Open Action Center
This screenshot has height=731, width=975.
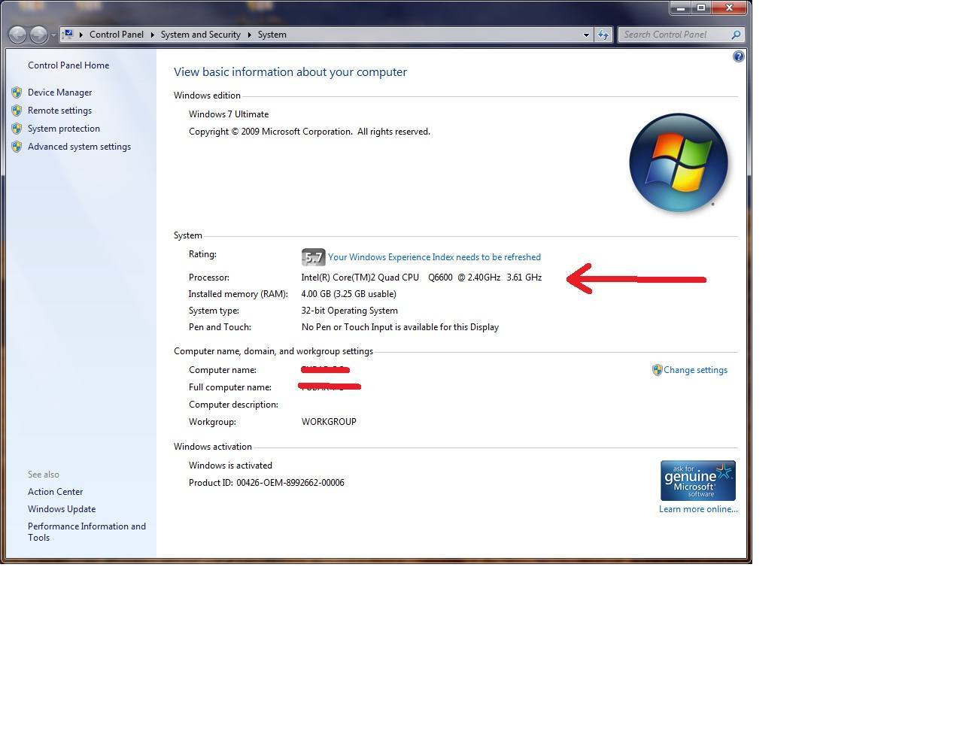click(56, 492)
